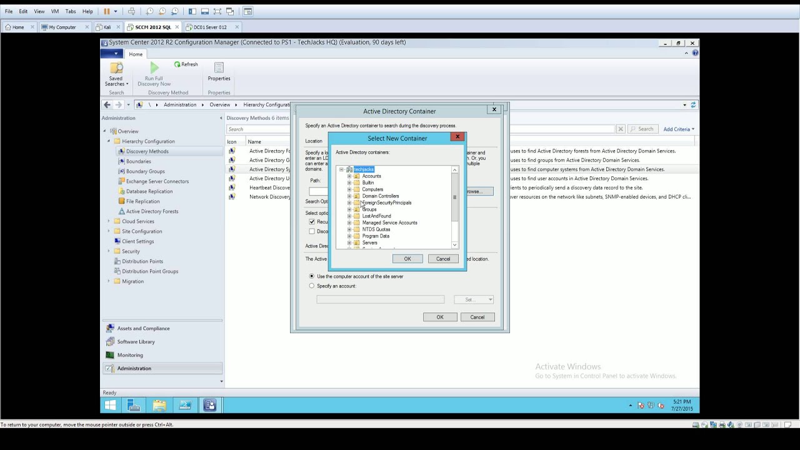Expand the Domain Controllers container
Viewport: 800px width, 450px height.
click(x=349, y=196)
